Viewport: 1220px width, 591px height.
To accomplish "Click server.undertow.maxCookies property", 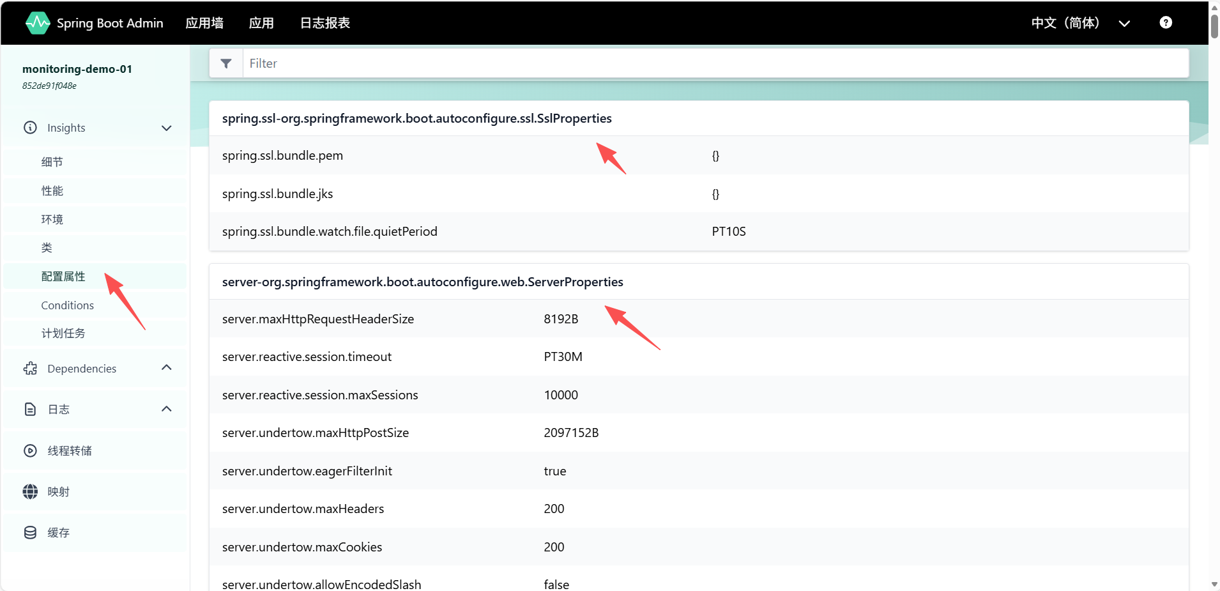I will pyautogui.click(x=302, y=547).
